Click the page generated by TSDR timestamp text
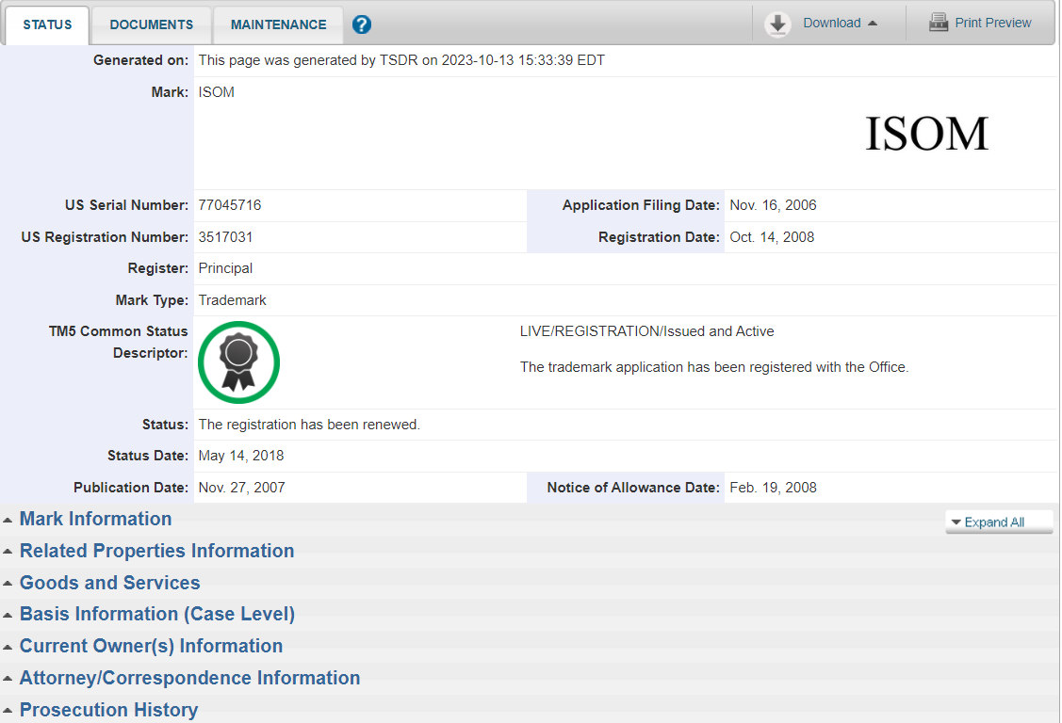This screenshot has height=723, width=1062. pyautogui.click(x=401, y=60)
